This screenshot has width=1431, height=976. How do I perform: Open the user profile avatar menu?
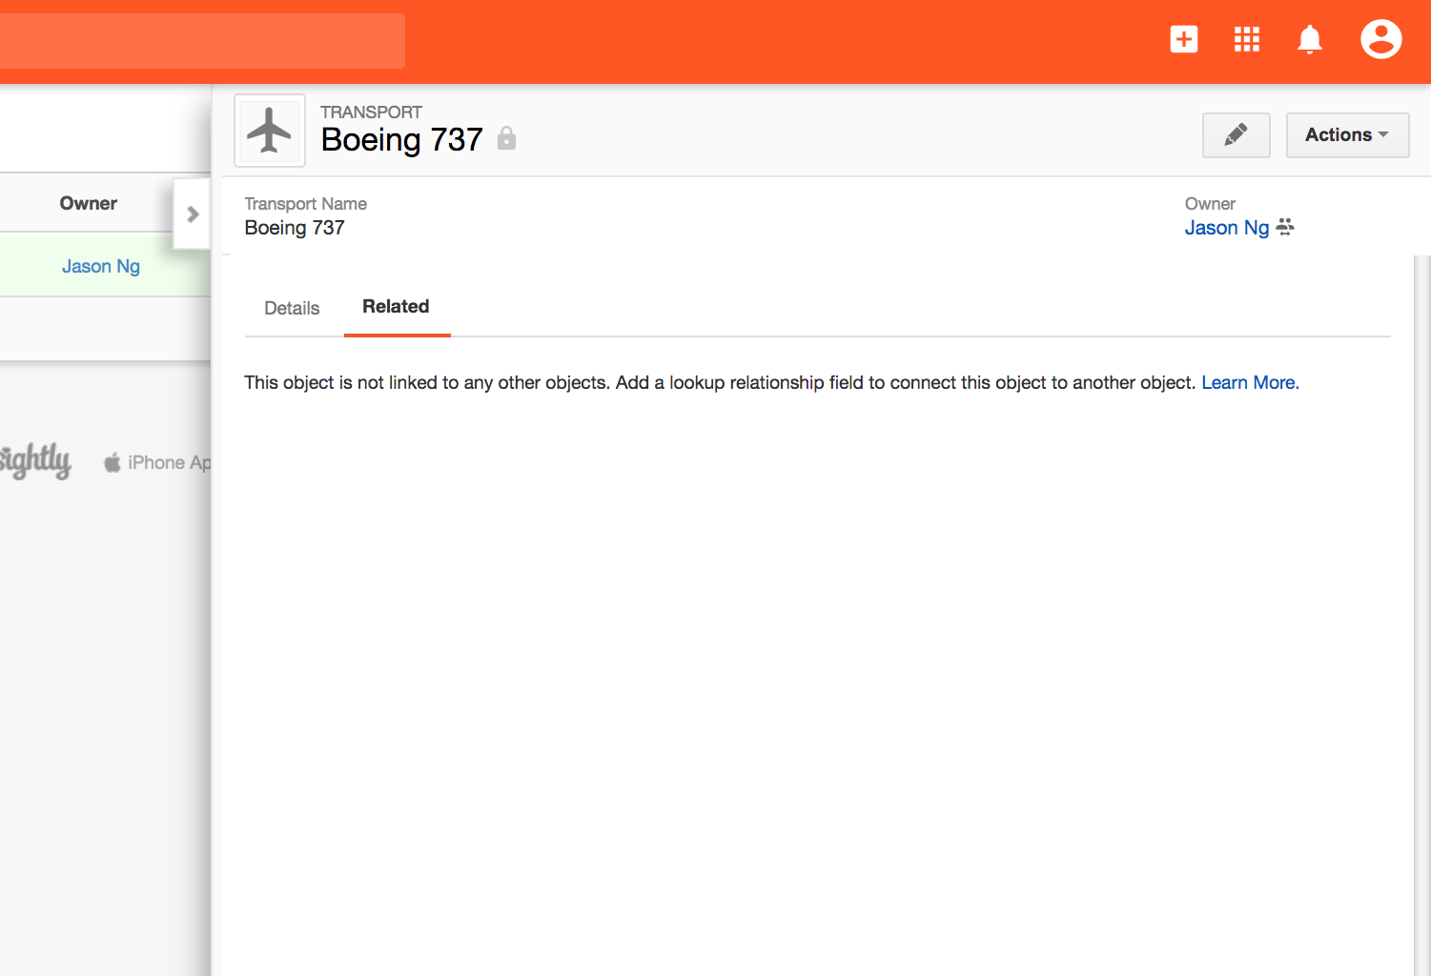[x=1380, y=39]
